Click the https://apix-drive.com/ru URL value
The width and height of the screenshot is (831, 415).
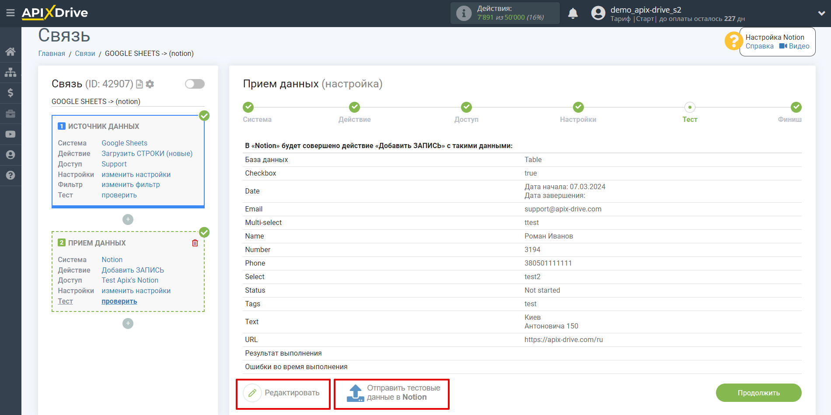(563, 340)
